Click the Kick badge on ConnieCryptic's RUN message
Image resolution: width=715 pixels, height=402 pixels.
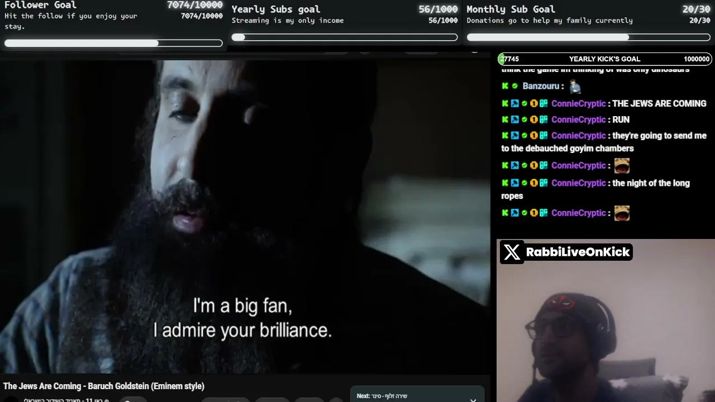point(505,119)
